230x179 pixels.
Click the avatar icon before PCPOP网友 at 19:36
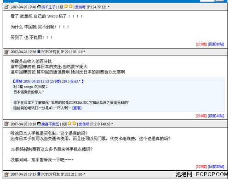[x=39, y=51]
